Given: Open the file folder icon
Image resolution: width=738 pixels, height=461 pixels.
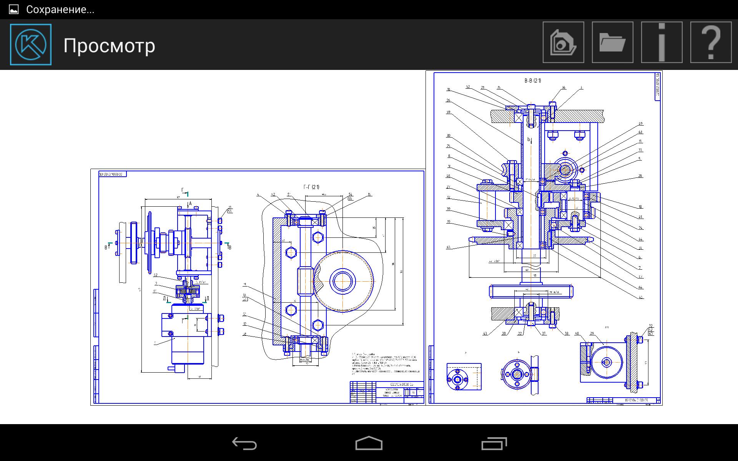Looking at the screenshot, I should (x=612, y=42).
